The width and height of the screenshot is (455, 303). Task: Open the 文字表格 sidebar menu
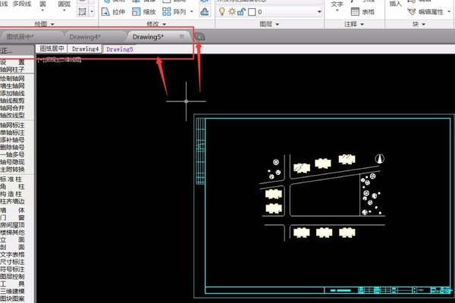12,255
